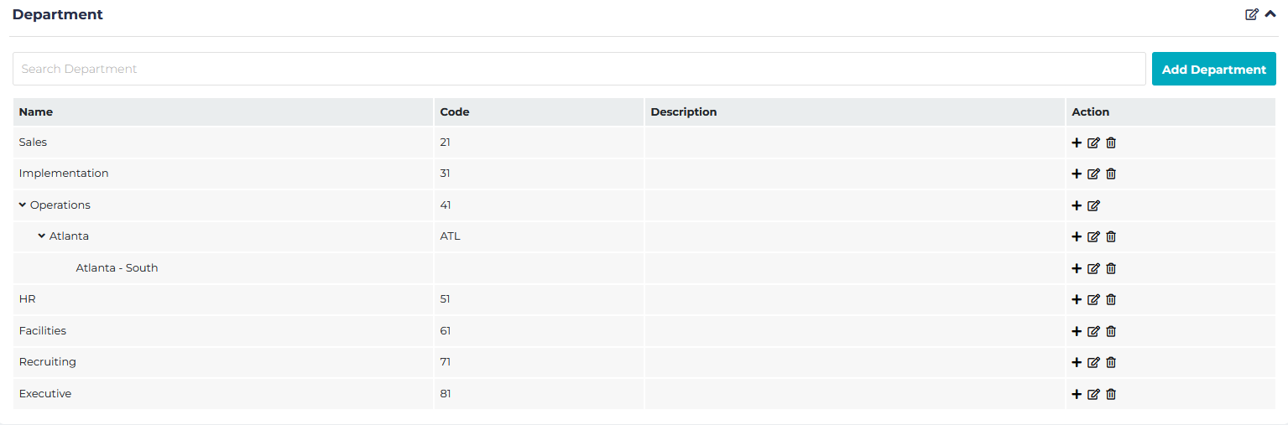The width and height of the screenshot is (1288, 425).
Task: Click the edit icon for Implementation department
Action: coord(1093,174)
